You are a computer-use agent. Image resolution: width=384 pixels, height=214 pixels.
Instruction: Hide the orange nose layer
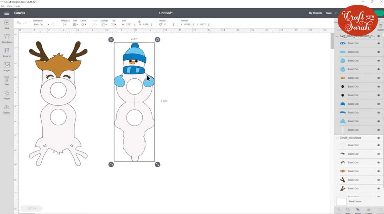379,78
